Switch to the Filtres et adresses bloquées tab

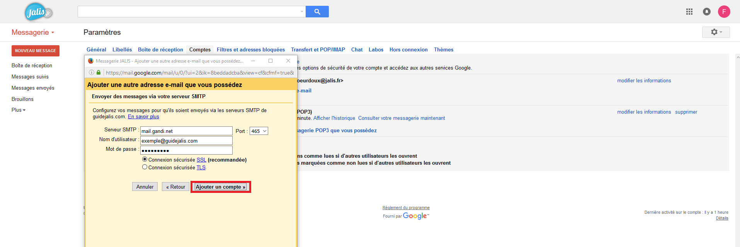coord(250,49)
